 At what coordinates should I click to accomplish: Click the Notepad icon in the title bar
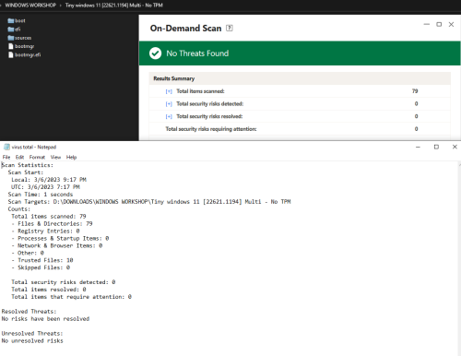(x=6, y=147)
